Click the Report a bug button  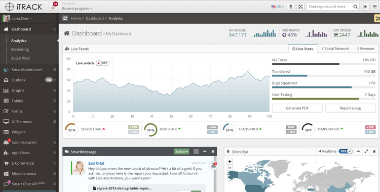tap(350, 108)
